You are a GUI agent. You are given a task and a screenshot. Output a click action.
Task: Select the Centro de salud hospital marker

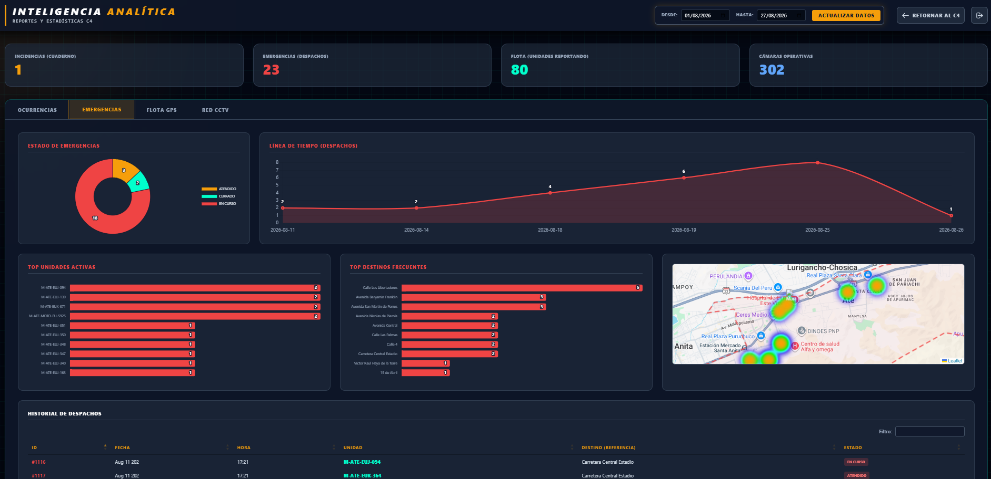795,346
